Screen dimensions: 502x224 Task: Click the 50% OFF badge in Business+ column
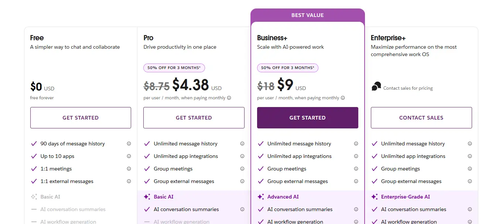click(287, 68)
